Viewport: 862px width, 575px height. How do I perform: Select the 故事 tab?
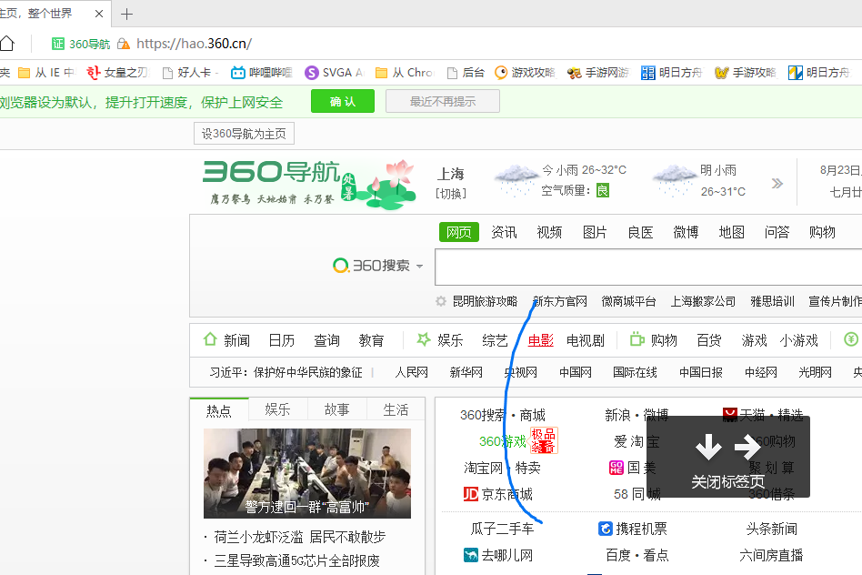point(336,409)
